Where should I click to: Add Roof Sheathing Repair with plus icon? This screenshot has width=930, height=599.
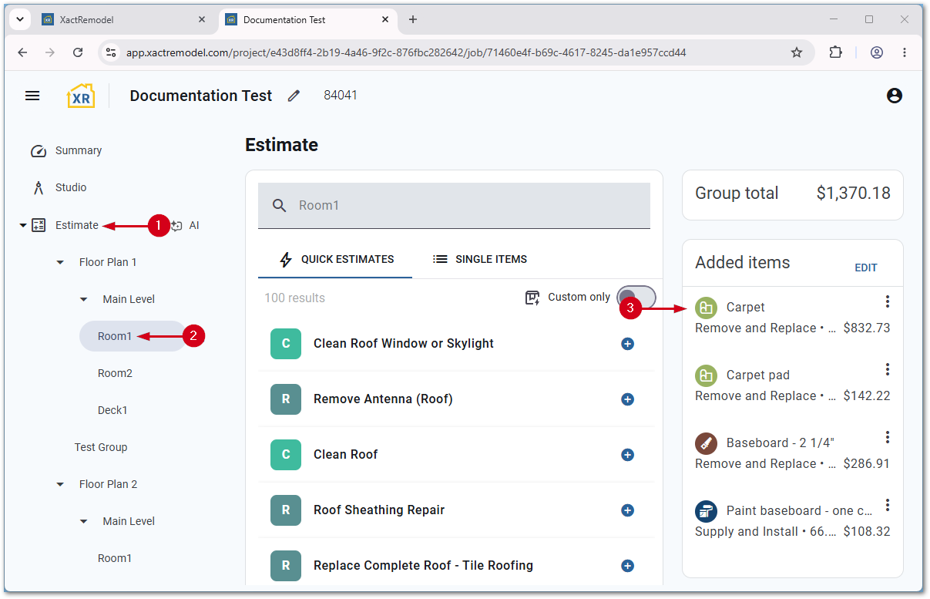point(627,510)
